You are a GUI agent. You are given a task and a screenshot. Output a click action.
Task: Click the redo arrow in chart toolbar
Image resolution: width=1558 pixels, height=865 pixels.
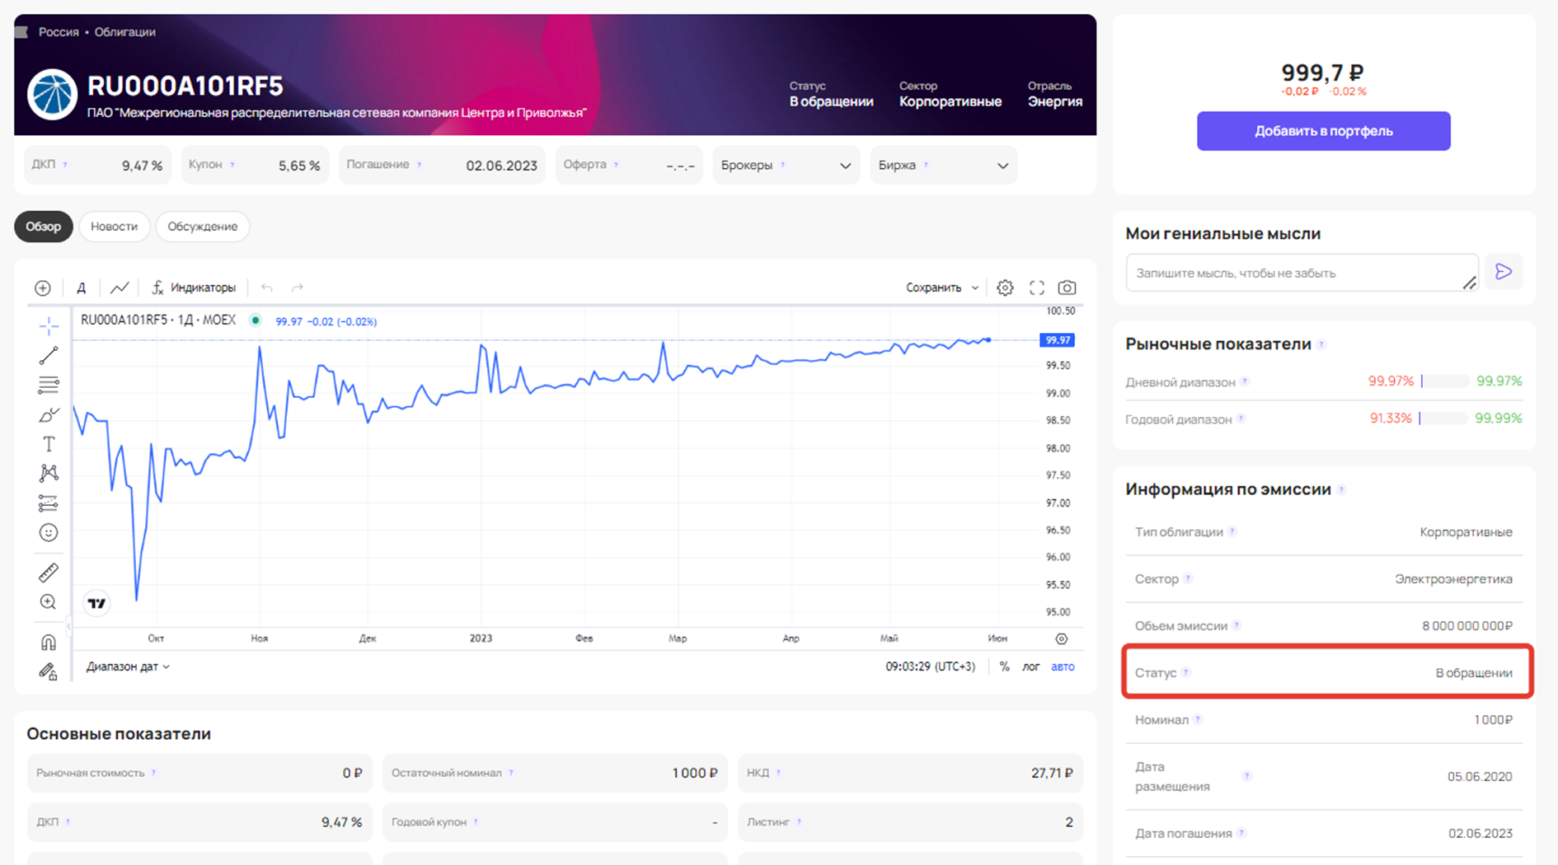coord(298,288)
